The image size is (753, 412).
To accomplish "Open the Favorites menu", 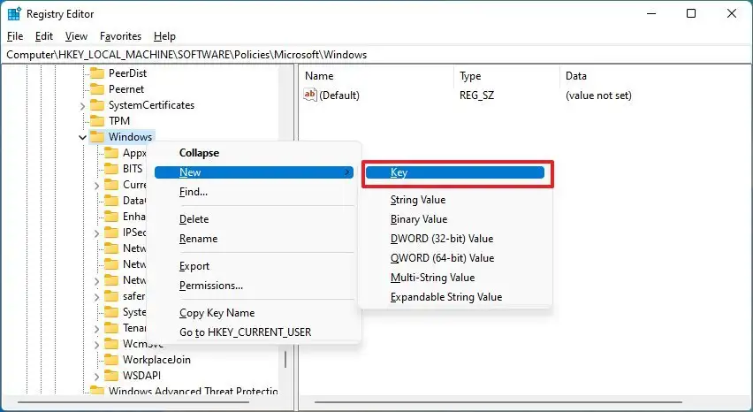I will click(x=120, y=36).
